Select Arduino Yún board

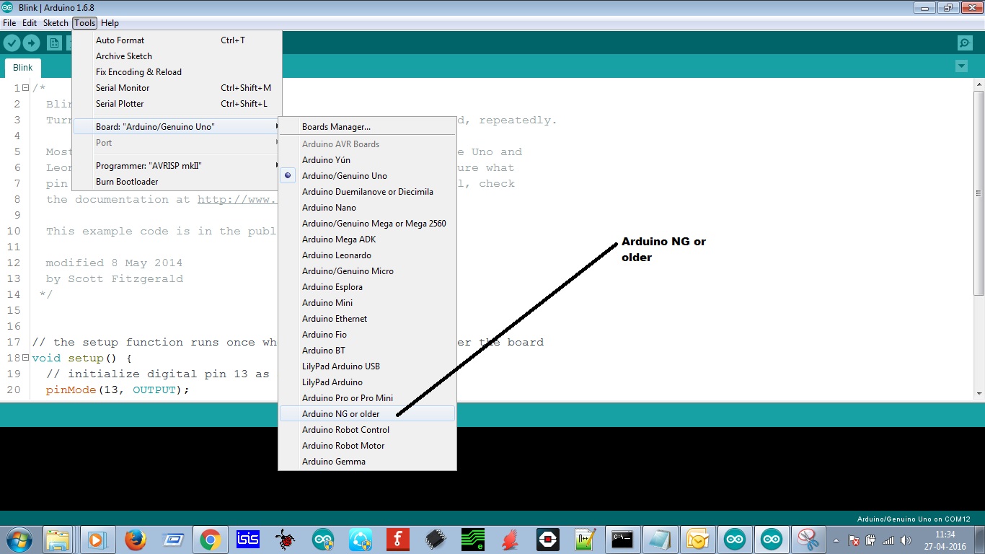[368, 160]
